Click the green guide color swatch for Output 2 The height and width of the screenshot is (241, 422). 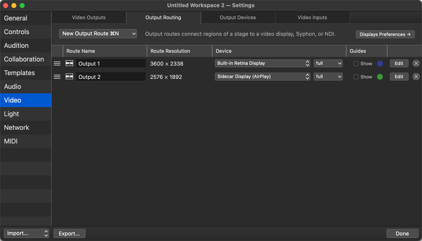[x=380, y=77]
